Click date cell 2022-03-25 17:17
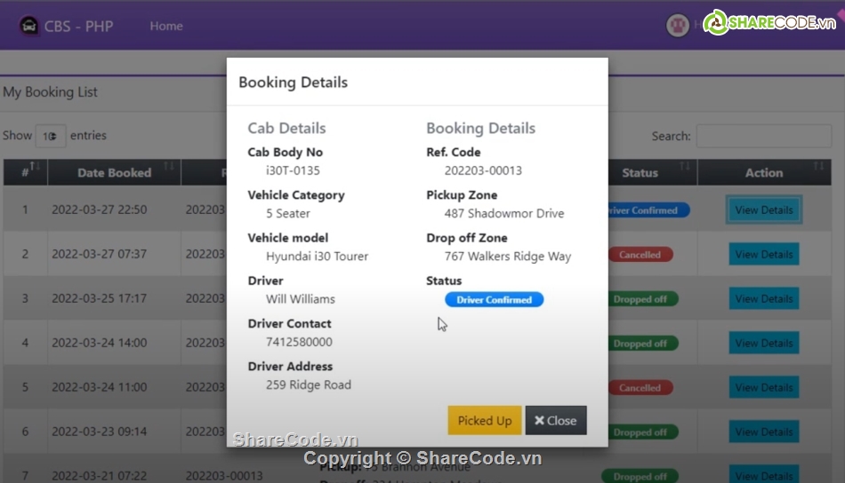845x483 pixels. pyautogui.click(x=99, y=298)
